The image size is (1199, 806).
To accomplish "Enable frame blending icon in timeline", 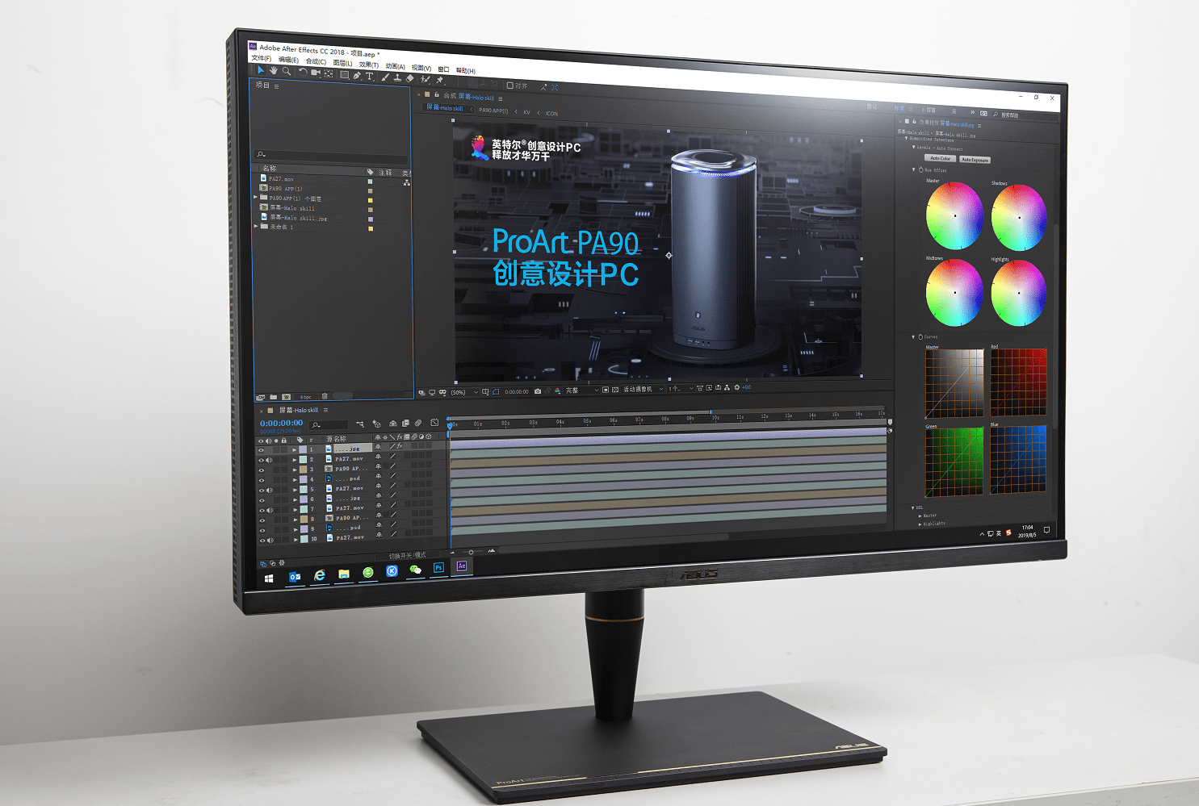I will [405, 423].
